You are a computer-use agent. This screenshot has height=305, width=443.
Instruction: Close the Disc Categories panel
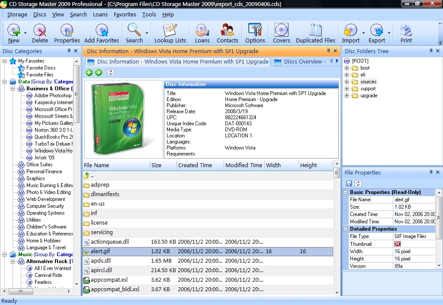pos(76,51)
